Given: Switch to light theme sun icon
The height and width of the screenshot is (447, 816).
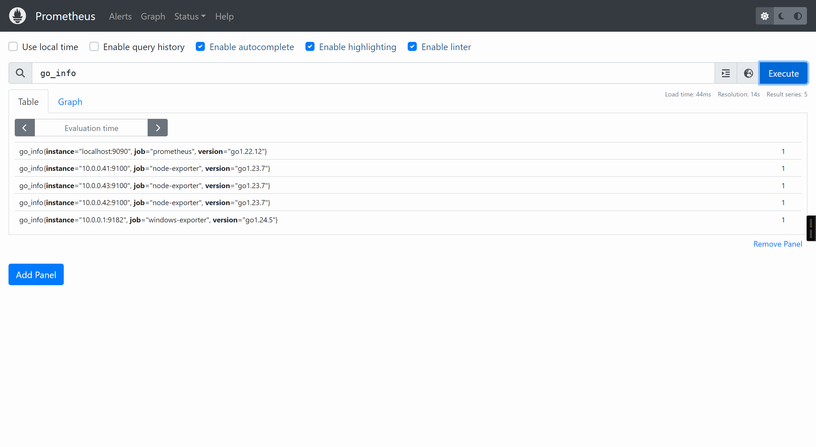Looking at the screenshot, I should (x=765, y=16).
